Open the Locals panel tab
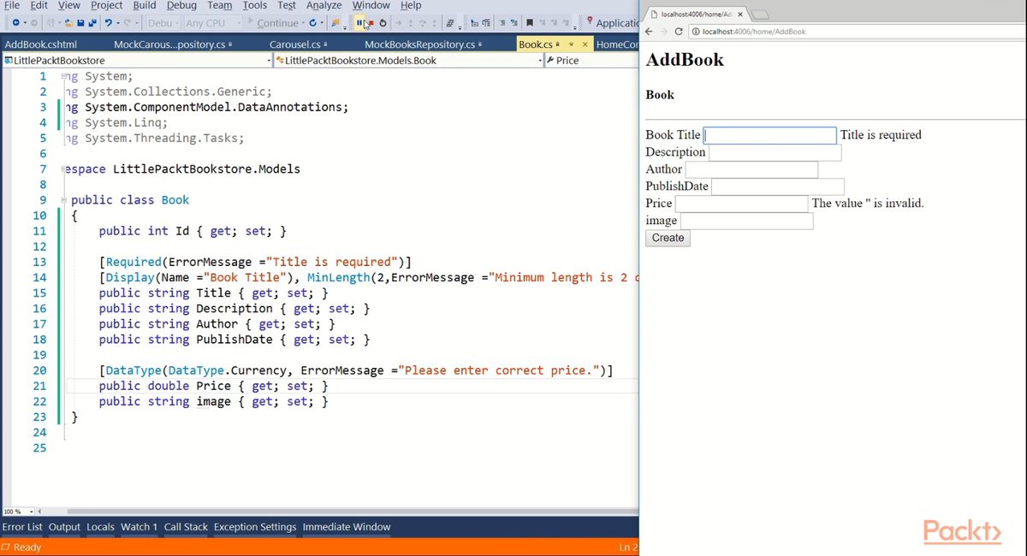Screen dimensions: 1027x556 click(x=100, y=527)
